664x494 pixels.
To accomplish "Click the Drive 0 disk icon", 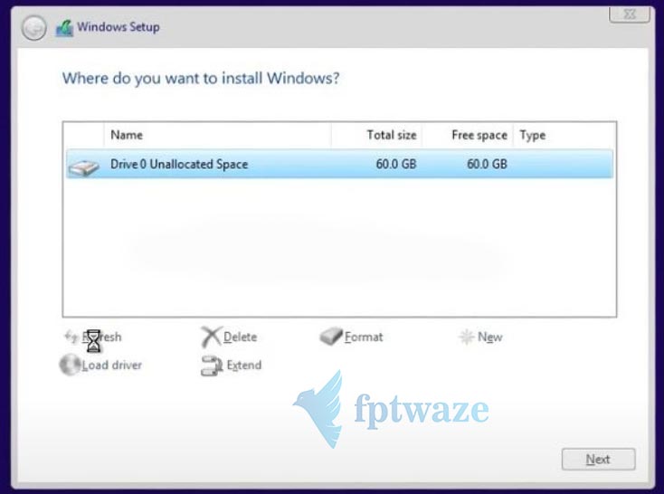I will click(x=84, y=167).
